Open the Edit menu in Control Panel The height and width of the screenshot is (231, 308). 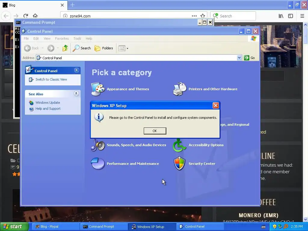point(36,38)
